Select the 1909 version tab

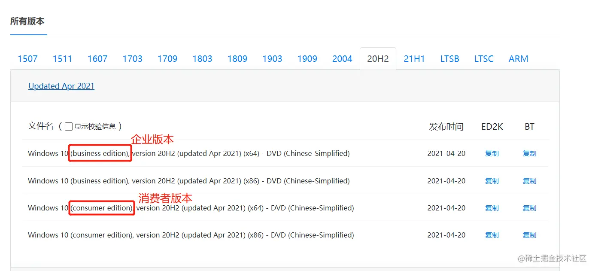[x=307, y=59]
